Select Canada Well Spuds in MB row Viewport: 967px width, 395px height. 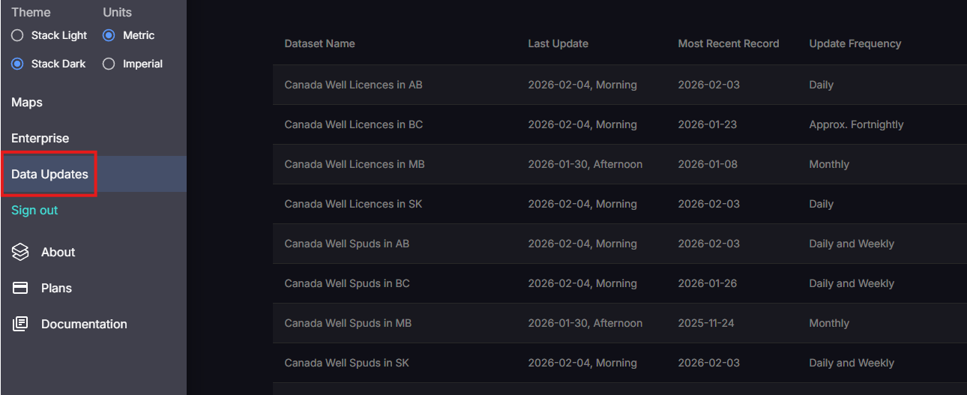[348, 323]
